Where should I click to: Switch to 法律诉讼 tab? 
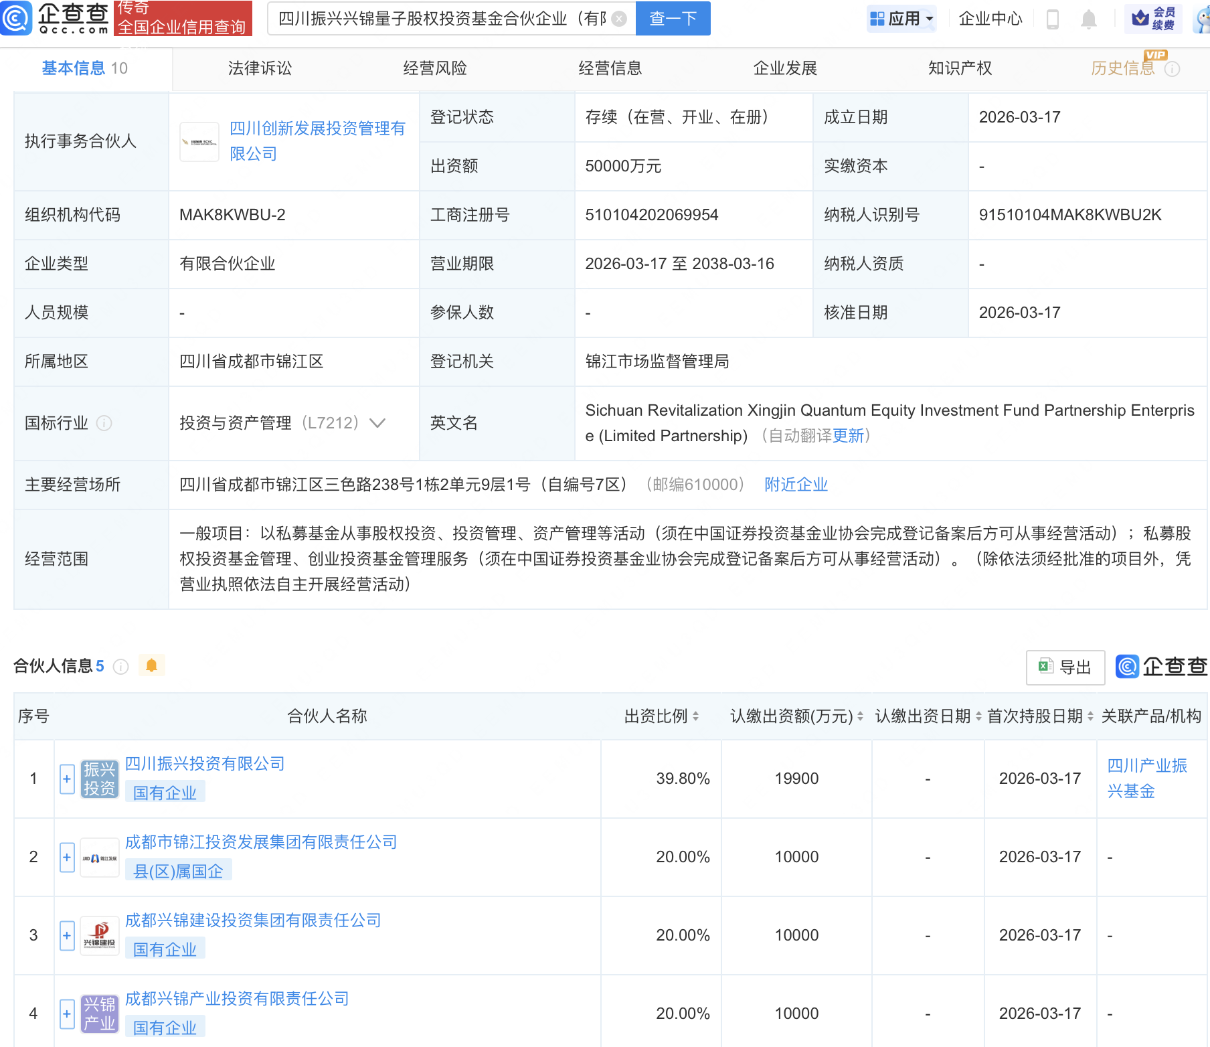coord(260,68)
